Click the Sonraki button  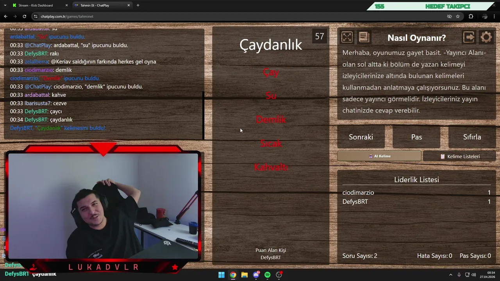point(361,137)
